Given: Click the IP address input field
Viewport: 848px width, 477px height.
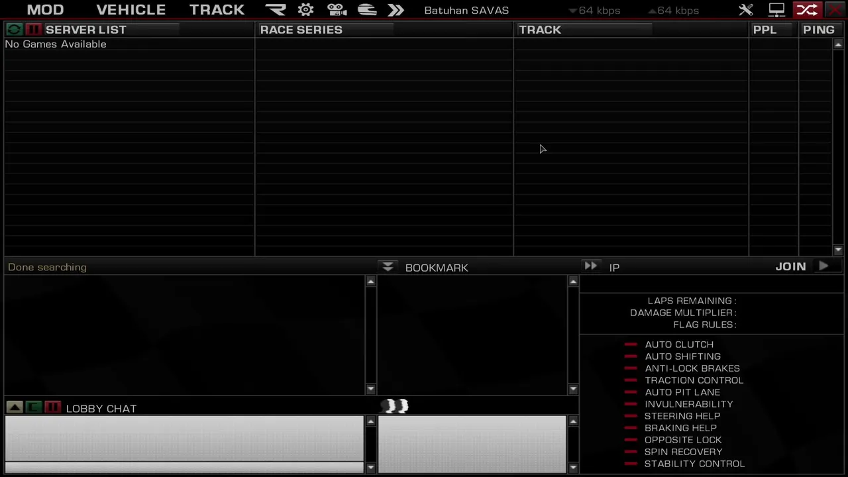Looking at the screenshot, I should click(x=711, y=285).
